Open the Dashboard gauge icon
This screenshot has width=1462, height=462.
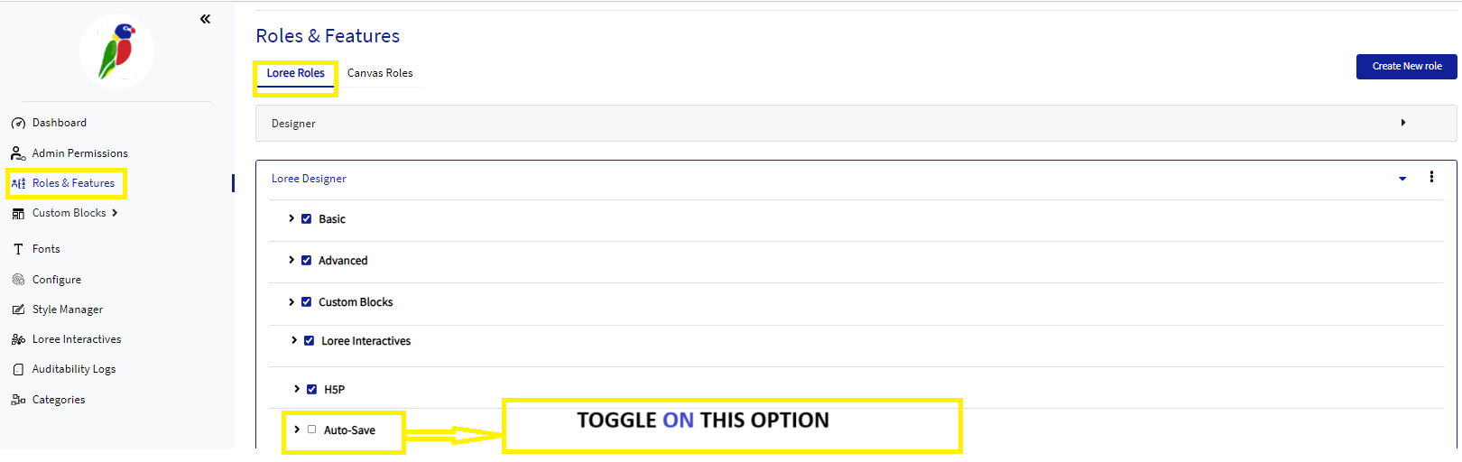pos(18,124)
